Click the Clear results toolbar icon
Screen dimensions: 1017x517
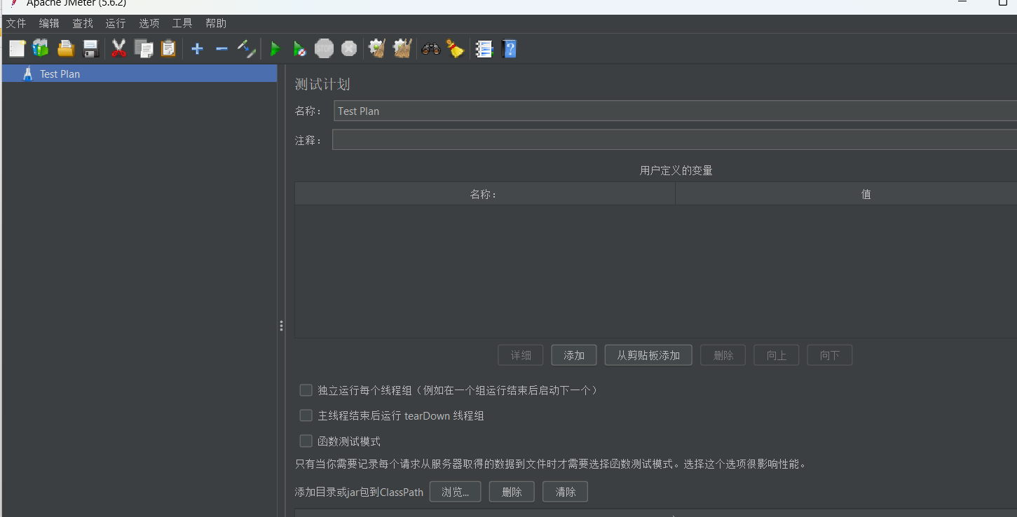pyautogui.click(x=377, y=48)
